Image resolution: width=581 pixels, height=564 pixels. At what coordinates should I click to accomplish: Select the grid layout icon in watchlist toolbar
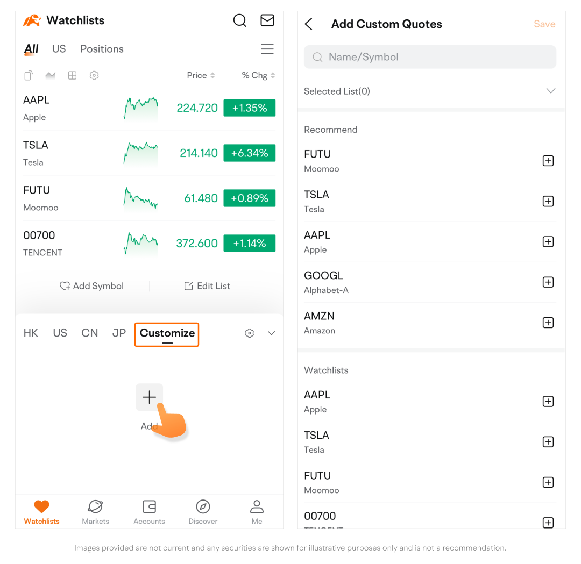(x=72, y=76)
